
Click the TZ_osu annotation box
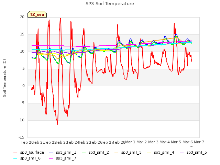click(x=37, y=14)
